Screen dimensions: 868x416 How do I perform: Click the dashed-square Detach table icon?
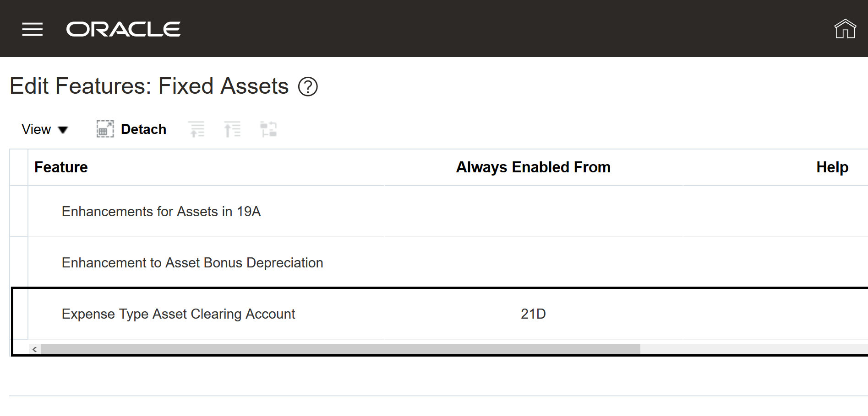pyautogui.click(x=105, y=129)
